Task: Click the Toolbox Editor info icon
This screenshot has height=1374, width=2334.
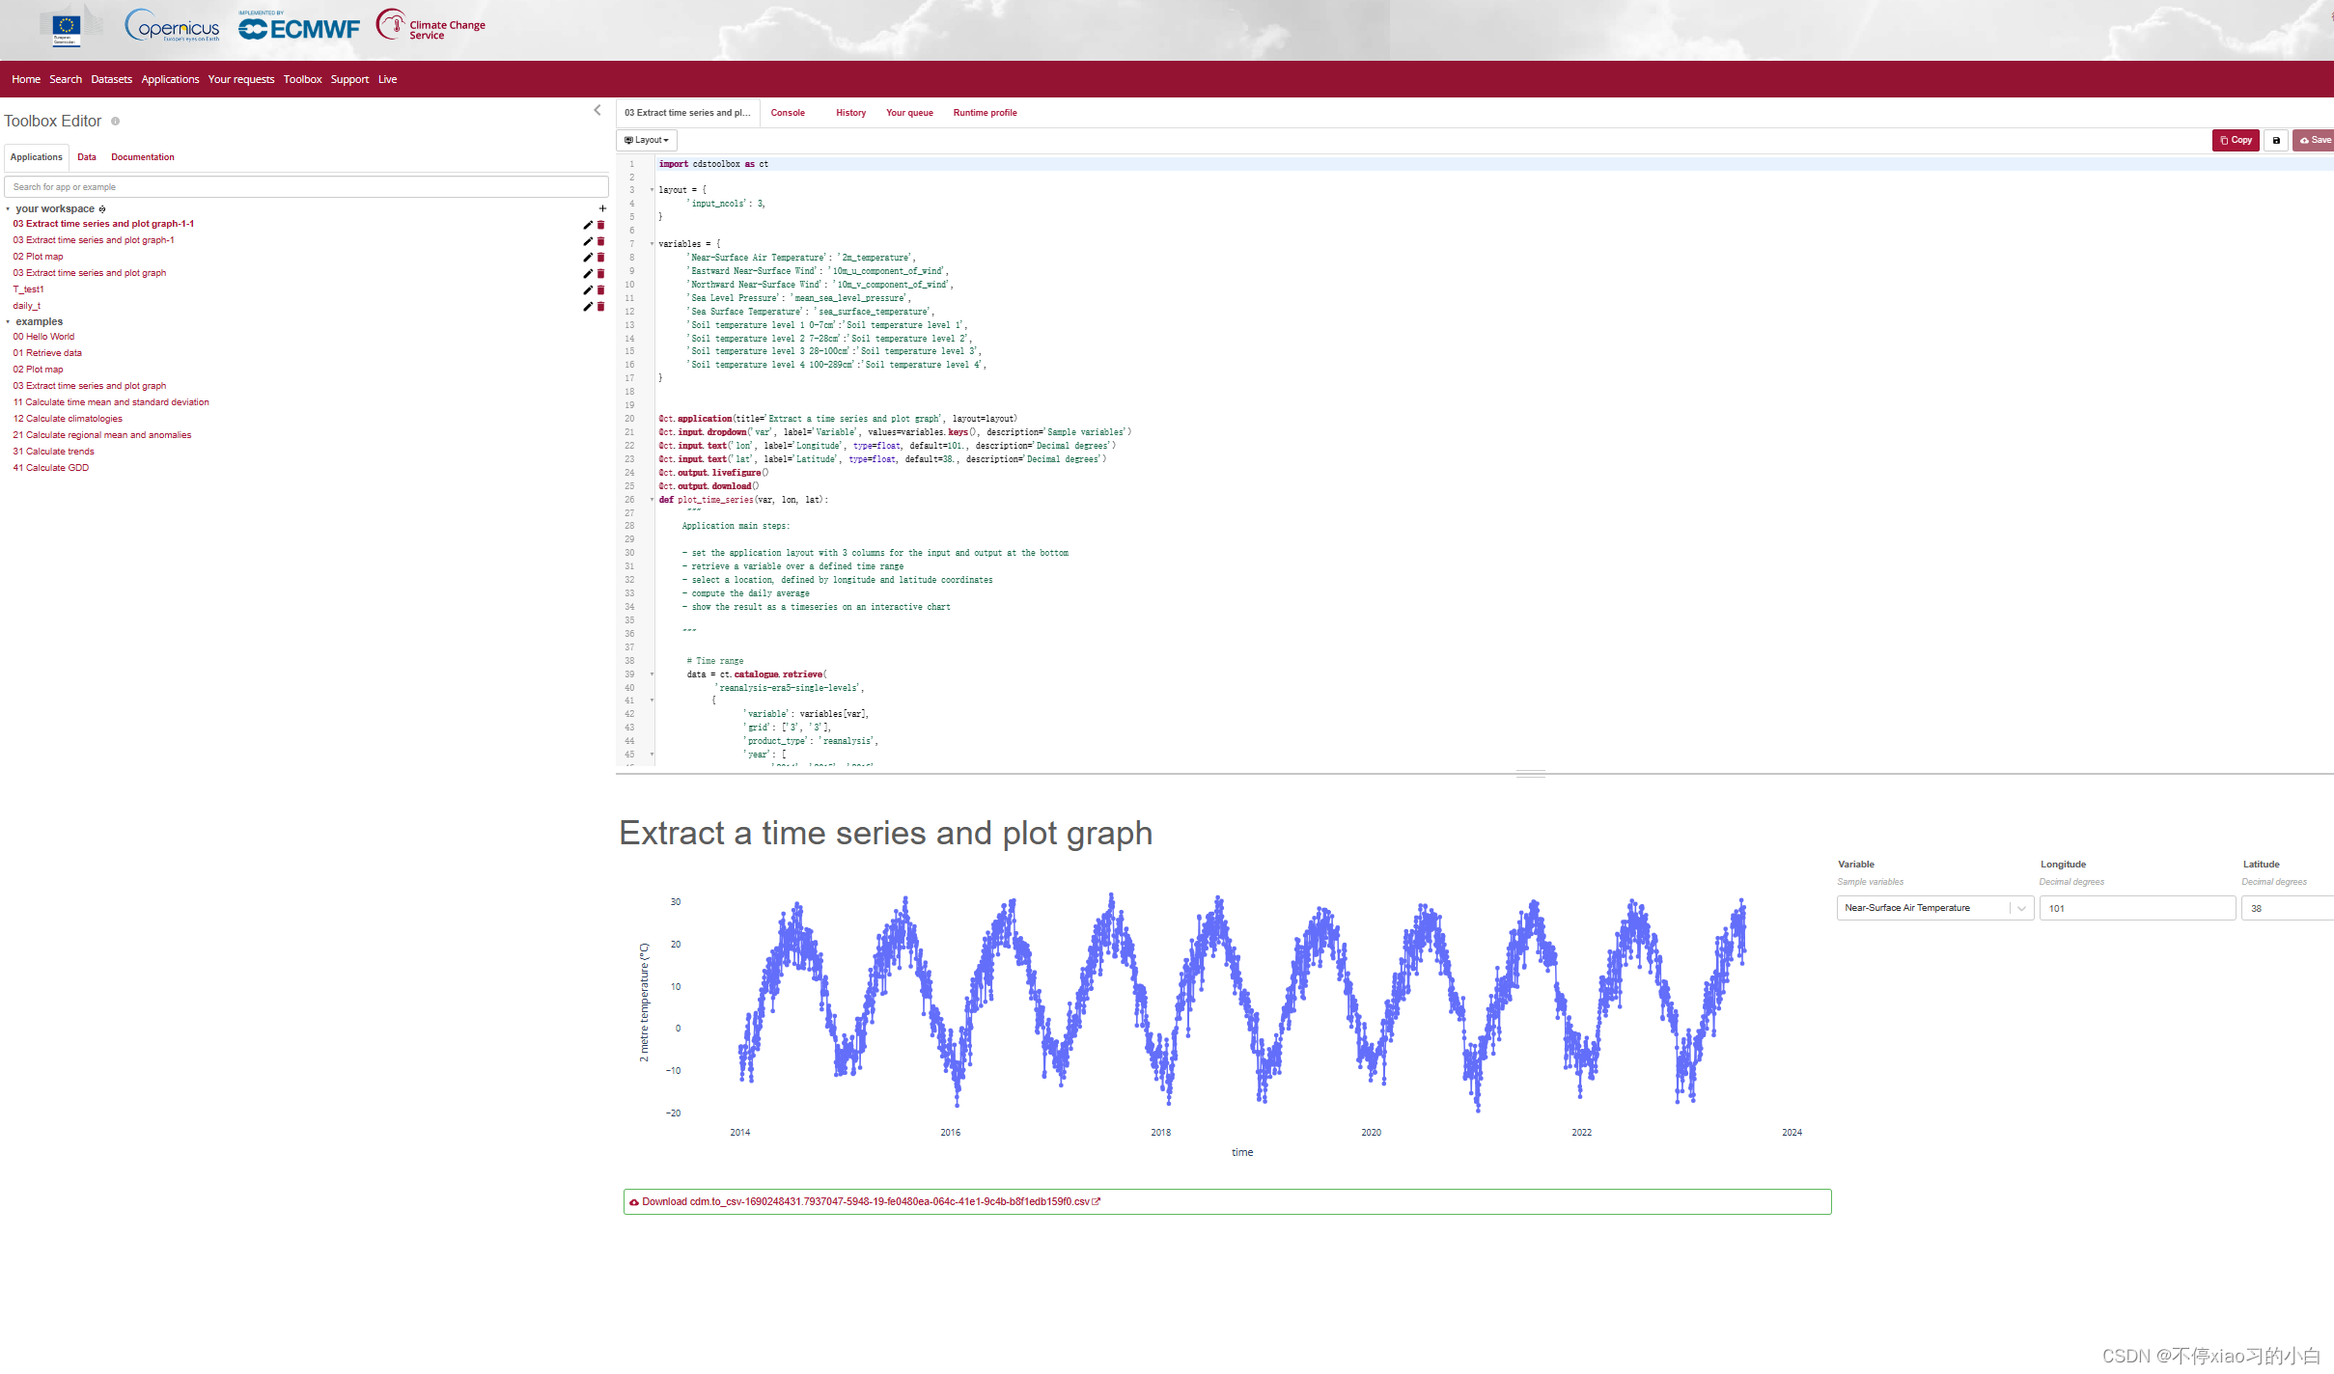Action: click(115, 122)
